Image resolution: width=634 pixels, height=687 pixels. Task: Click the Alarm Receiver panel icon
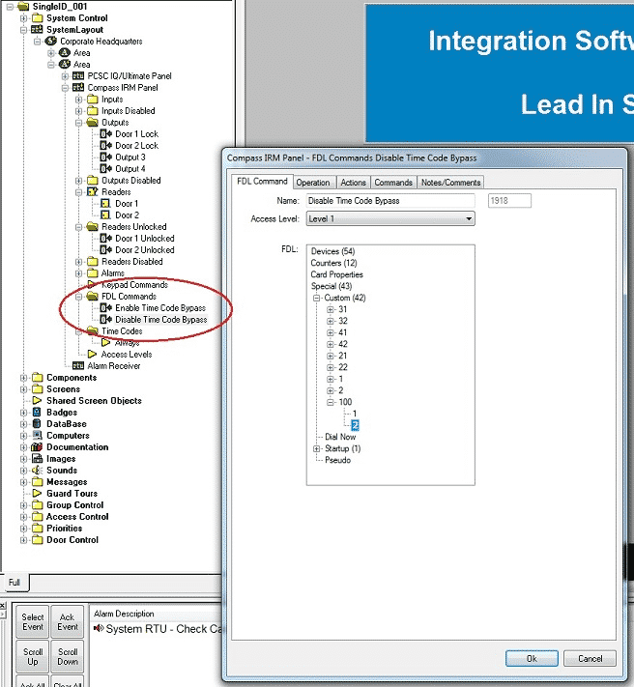click(x=78, y=366)
